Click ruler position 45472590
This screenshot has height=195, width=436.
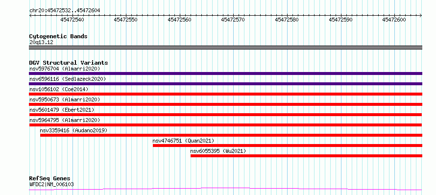pyautogui.click(x=340, y=20)
